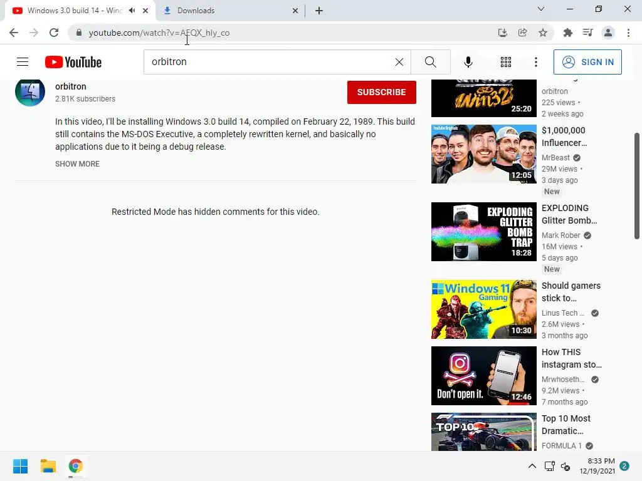Screen dimensions: 642x481
Task: Subscribe to the orbitron channel
Action: (382, 92)
